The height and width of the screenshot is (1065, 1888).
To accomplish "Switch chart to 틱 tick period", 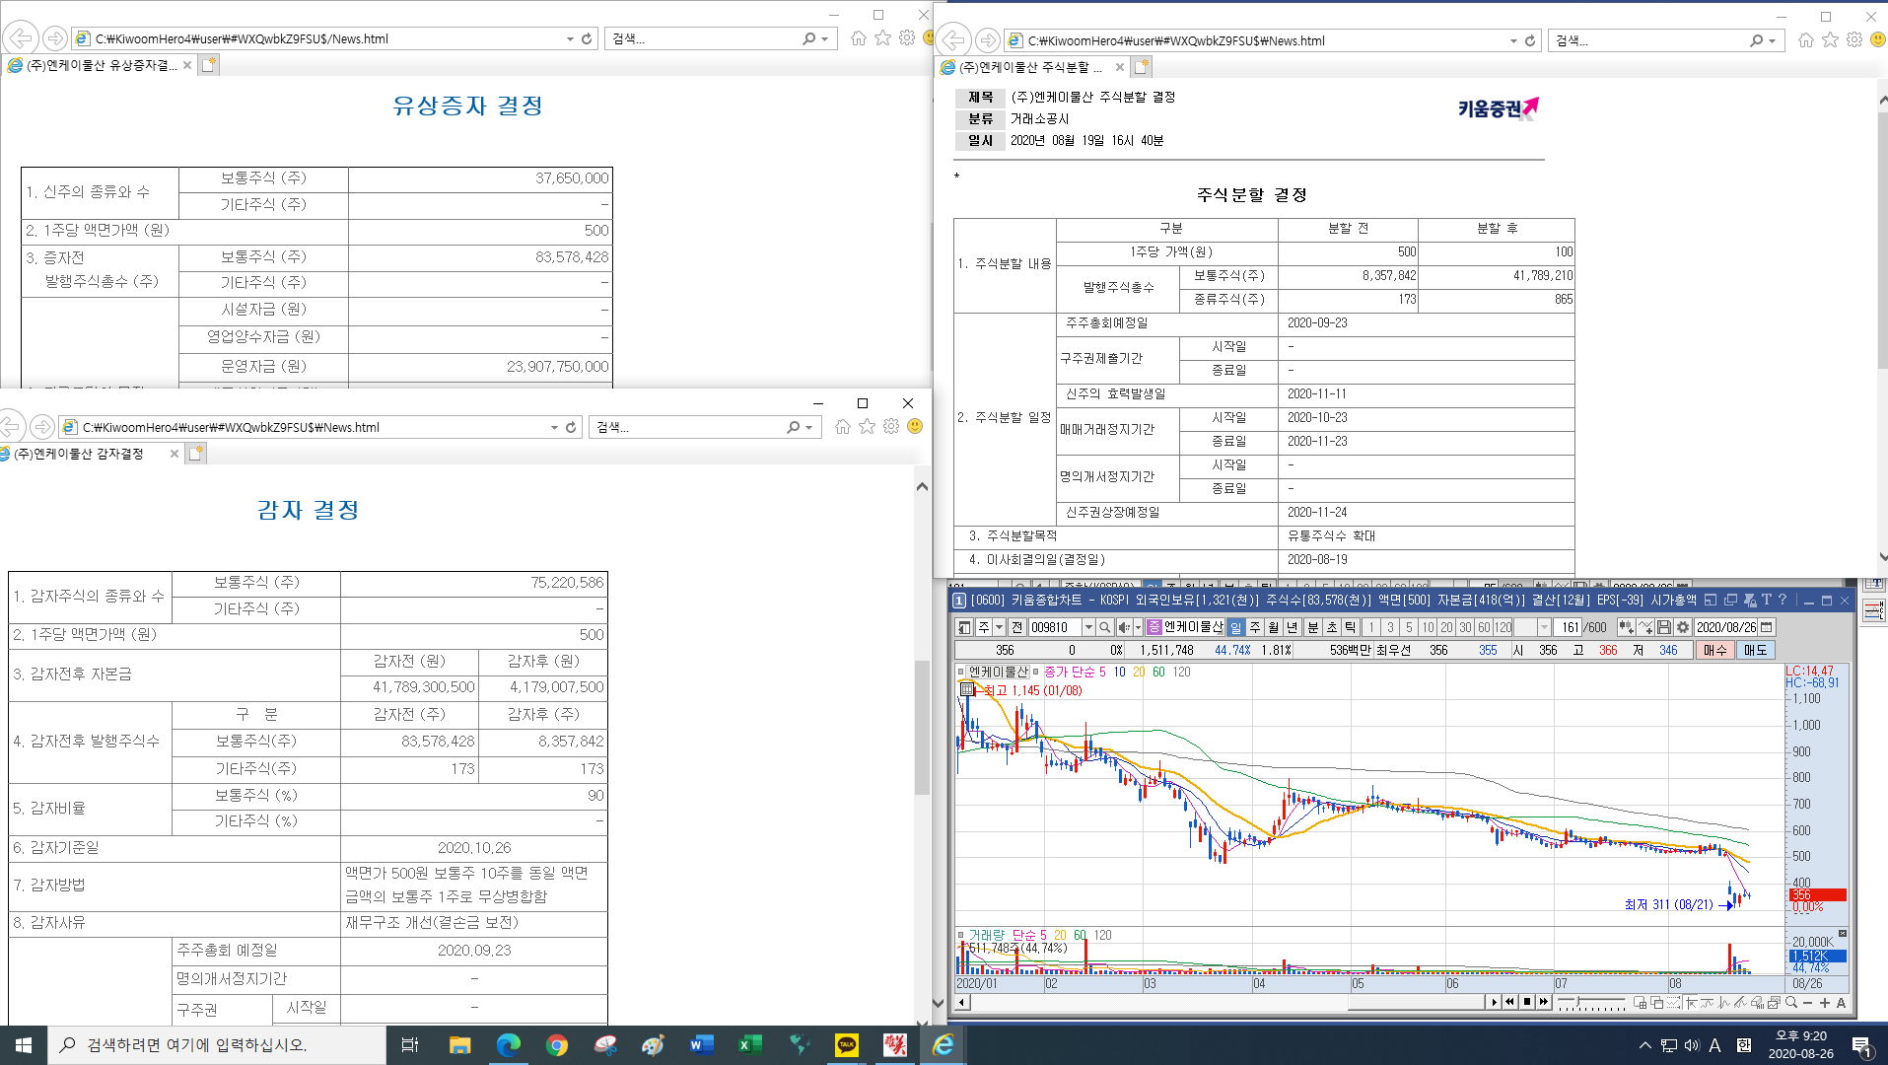I will coord(1351,627).
